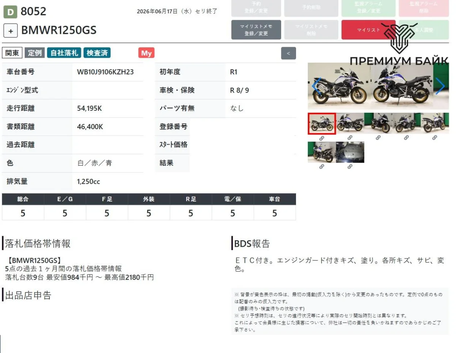456x353 pixels.
Task: Click the 車台番号 row label
Action: click(x=21, y=72)
